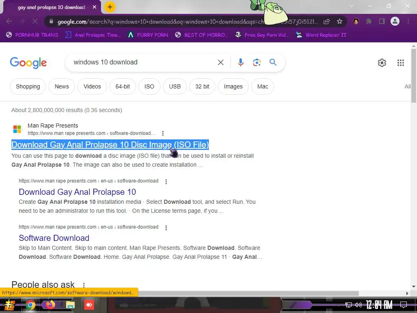Start a voice search with the microphone
This screenshot has width=417, height=313.
click(x=240, y=62)
